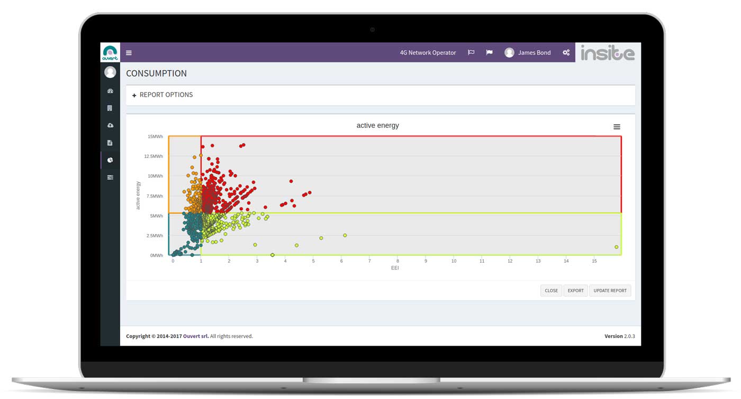Image resolution: width=741 pixels, height=399 pixels.
Task: Click the Export button
Action: pos(575,291)
